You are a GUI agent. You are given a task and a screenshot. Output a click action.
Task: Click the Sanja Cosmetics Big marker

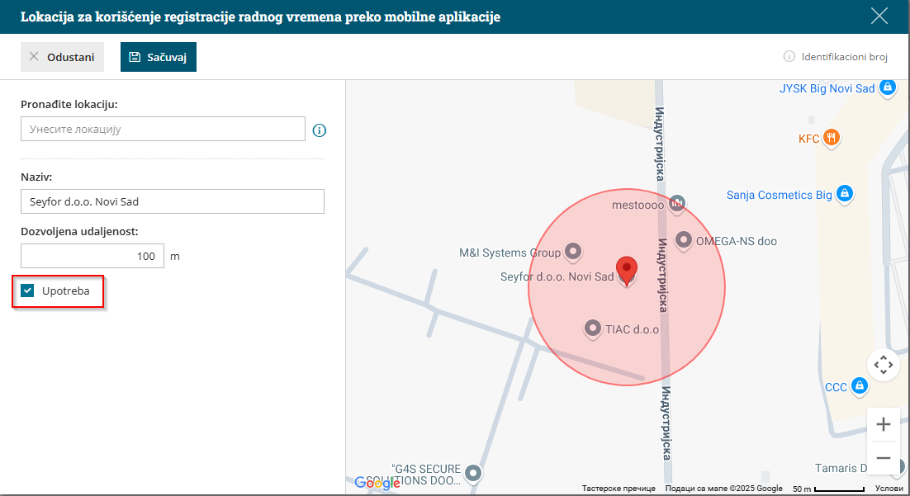click(845, 194)
